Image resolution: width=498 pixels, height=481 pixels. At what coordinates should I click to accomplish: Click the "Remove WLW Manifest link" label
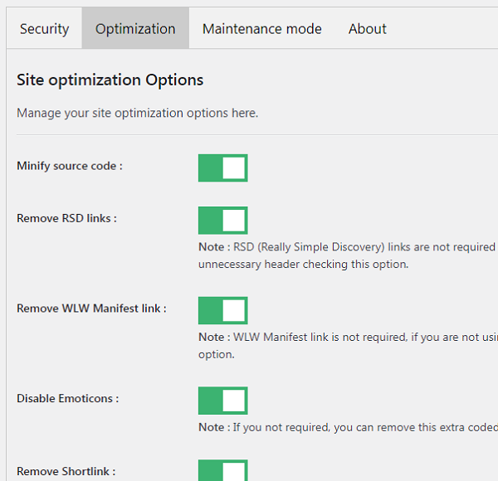(x=91, y=309)
